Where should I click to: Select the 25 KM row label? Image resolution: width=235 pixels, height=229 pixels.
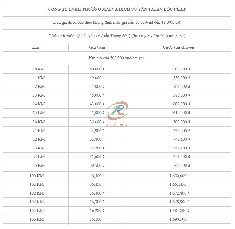(x=39, y=165)
